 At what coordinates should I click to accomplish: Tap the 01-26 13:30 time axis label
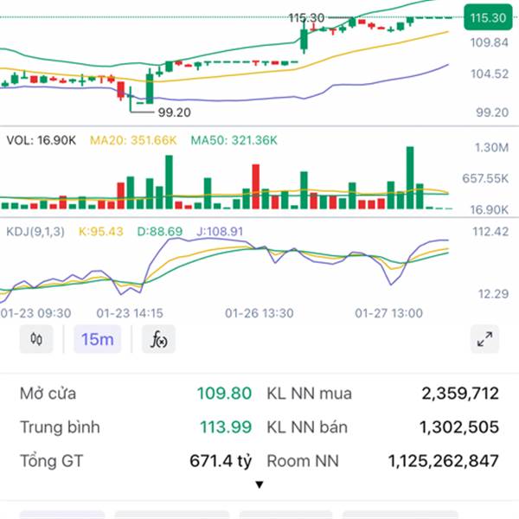click(259, 313)
